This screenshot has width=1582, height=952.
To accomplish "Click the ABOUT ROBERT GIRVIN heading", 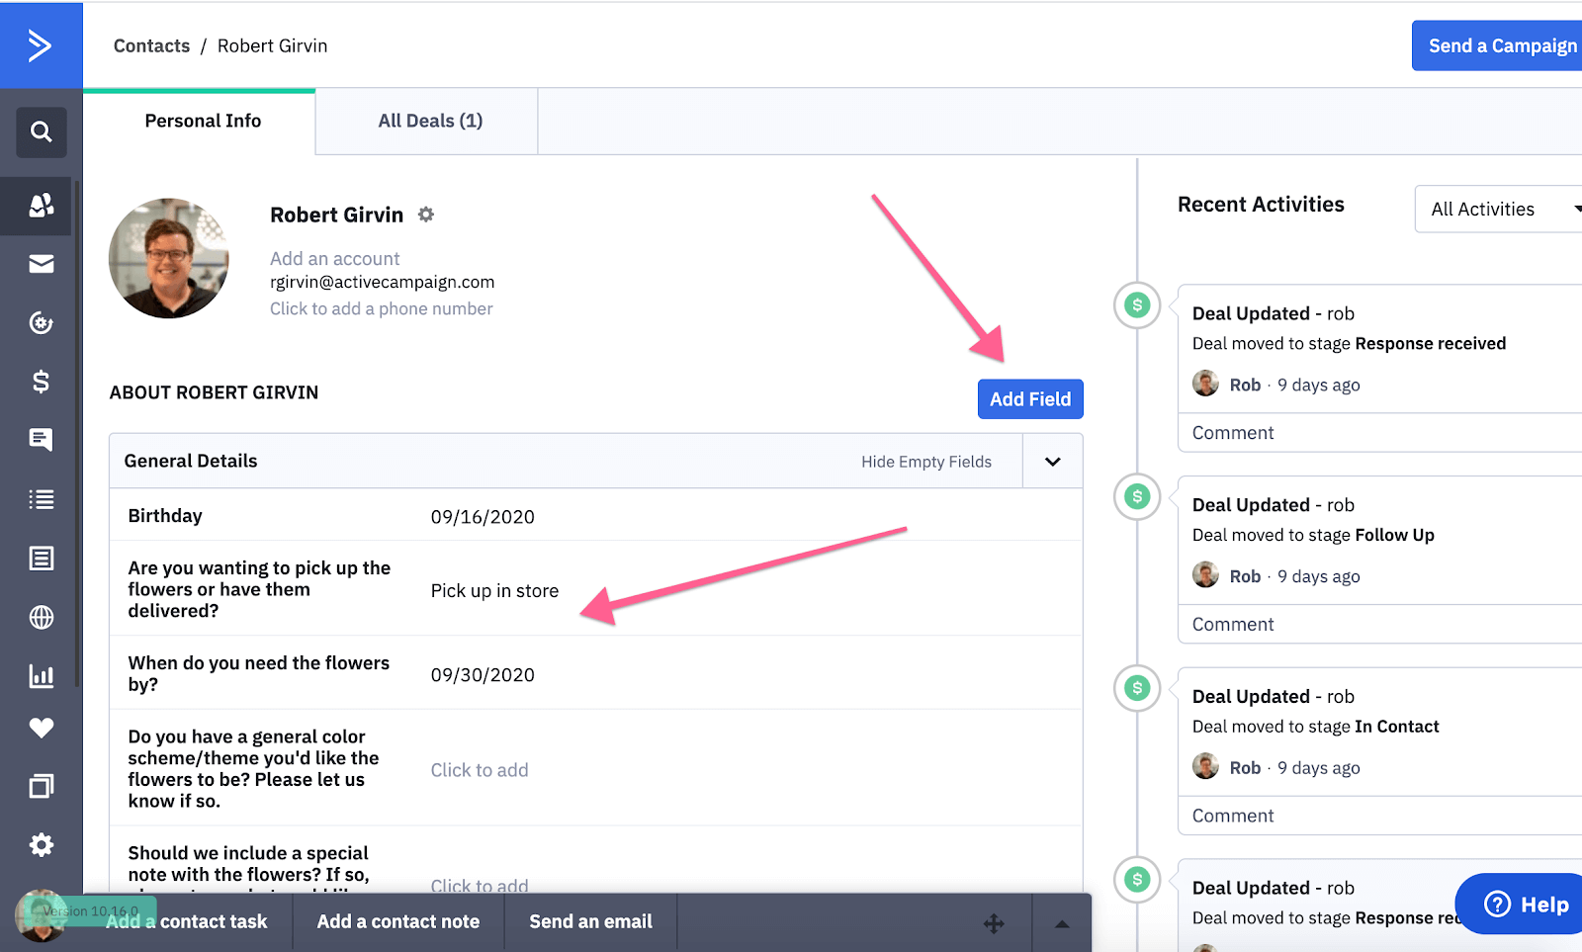I will pos(214,392).
